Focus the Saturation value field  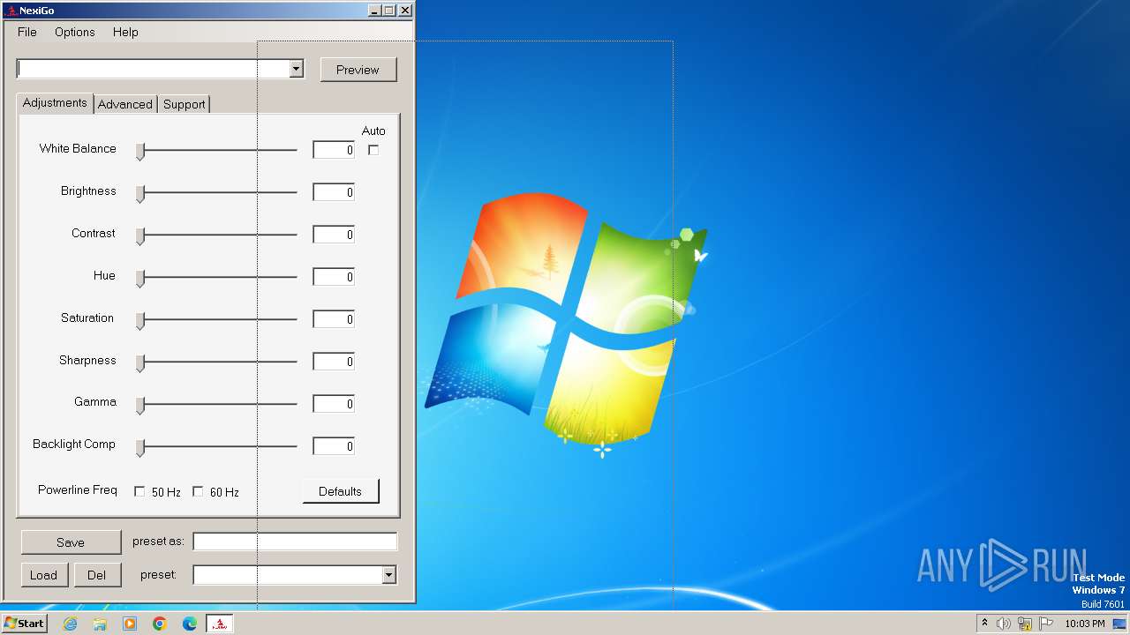tap(334, 319)
